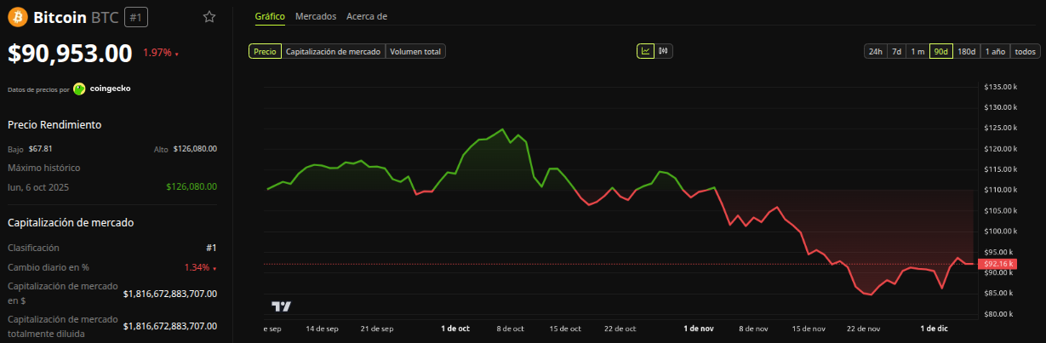
Task: Click the Capitalización de mercado en $ label
Action: click(62, 293)
